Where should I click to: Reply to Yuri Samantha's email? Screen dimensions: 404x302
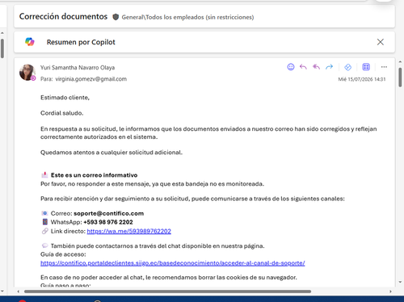[303, 67]
